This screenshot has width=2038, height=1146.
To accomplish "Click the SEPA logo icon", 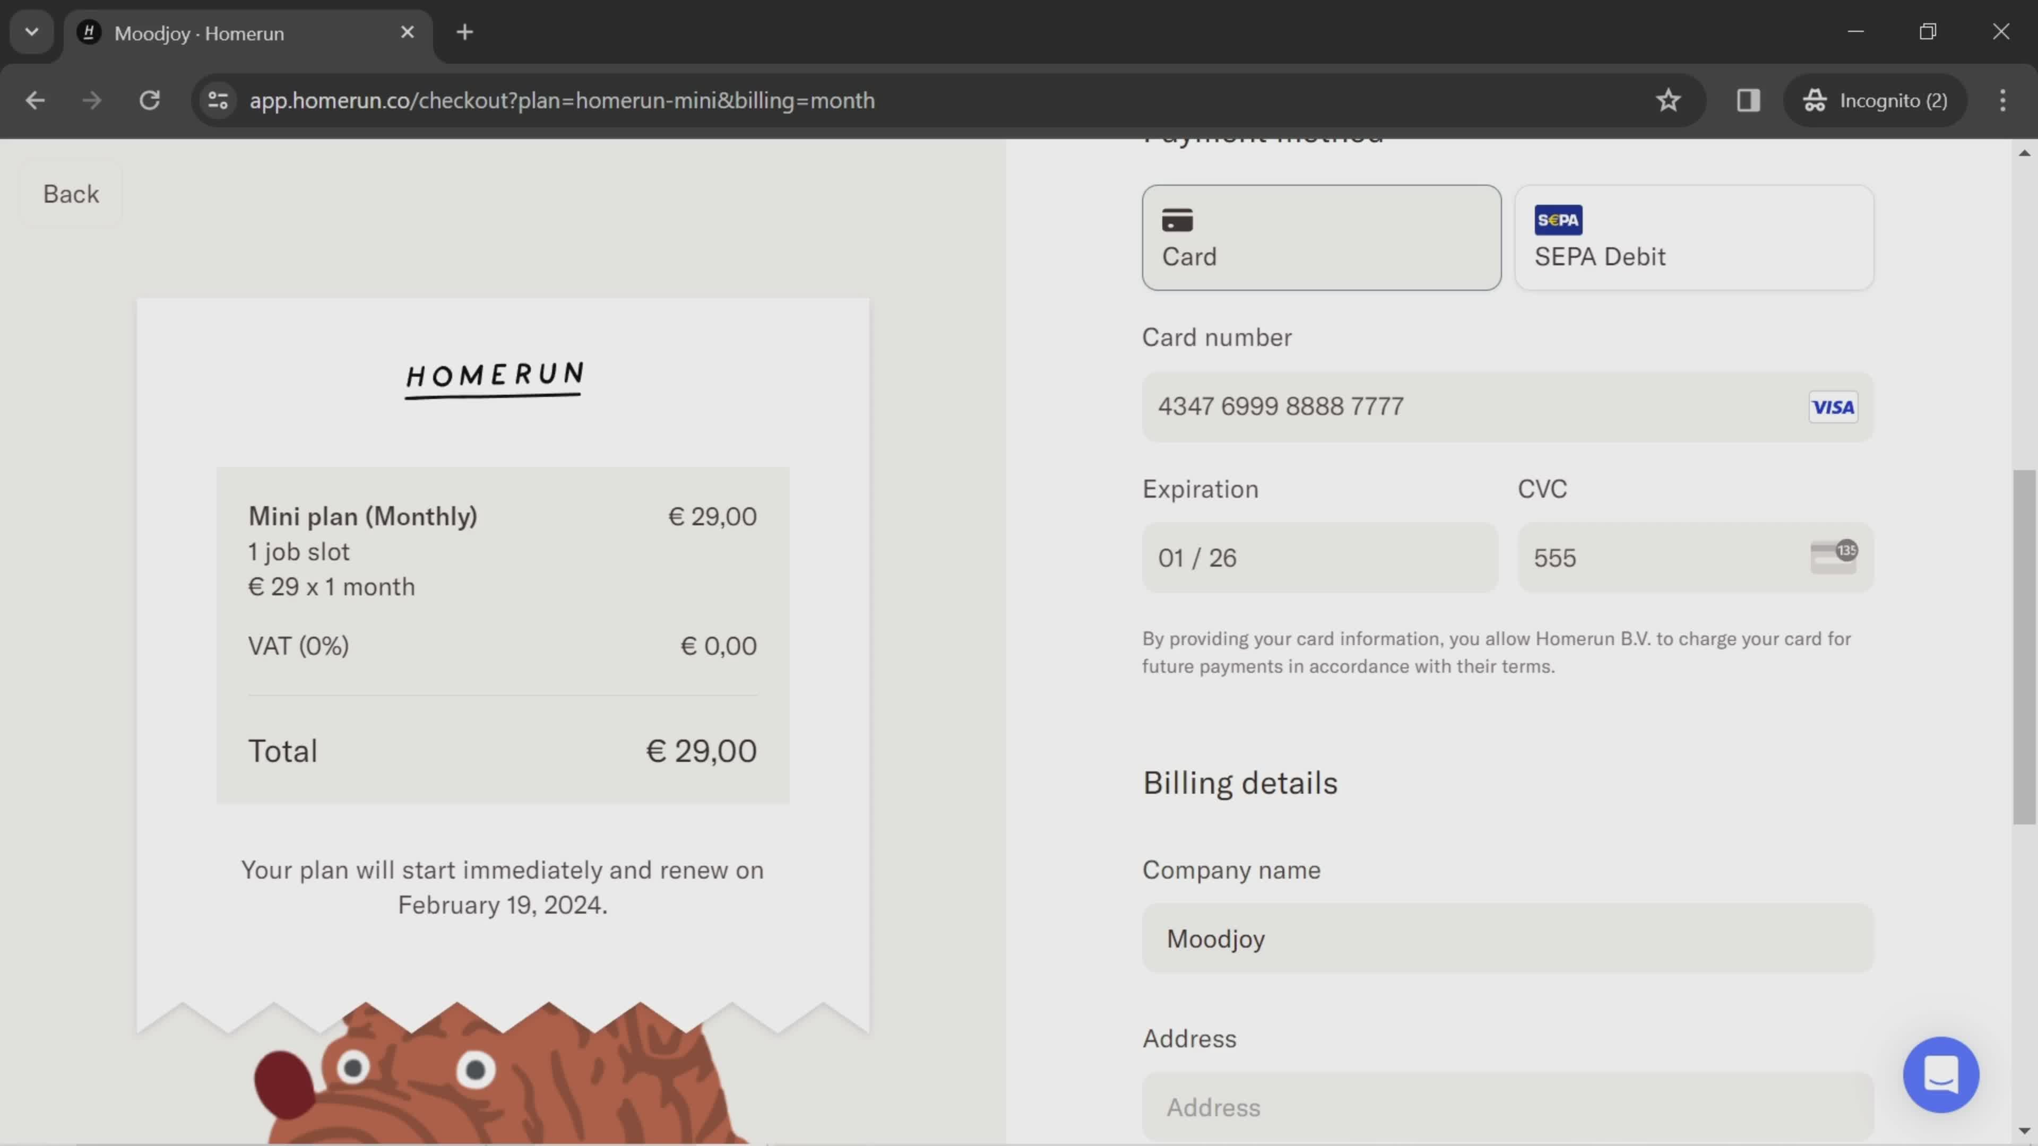I will click(x=1558, y=220).
